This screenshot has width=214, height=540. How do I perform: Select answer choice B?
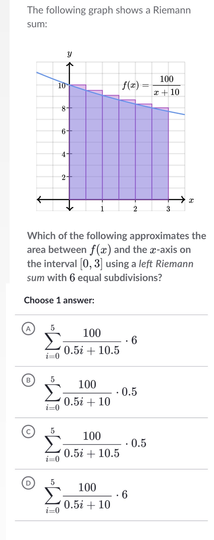pos(28,380)
